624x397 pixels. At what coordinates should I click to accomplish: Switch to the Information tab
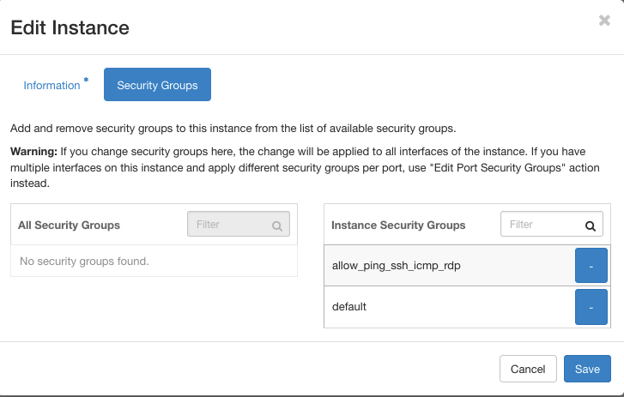click(56, 85)
